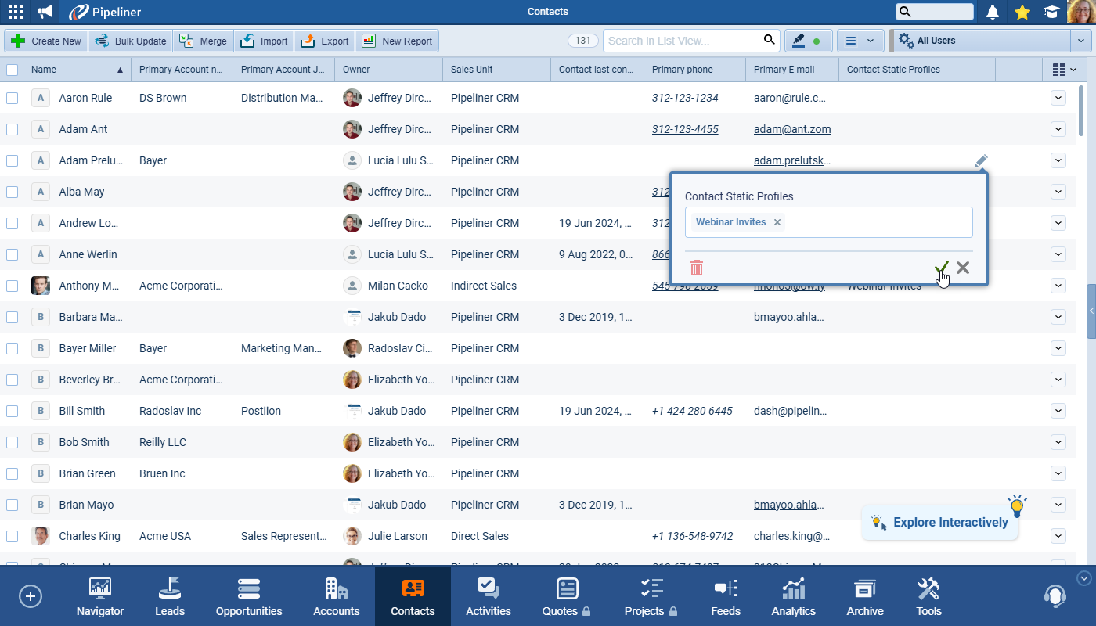
Task: Expand the All Users dropdown
Action: click(x=1080, y=41)
